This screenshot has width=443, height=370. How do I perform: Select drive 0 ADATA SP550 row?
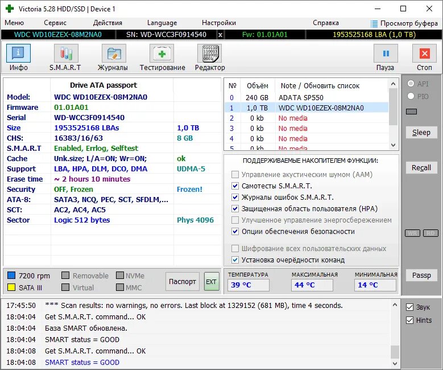[307, 97]
